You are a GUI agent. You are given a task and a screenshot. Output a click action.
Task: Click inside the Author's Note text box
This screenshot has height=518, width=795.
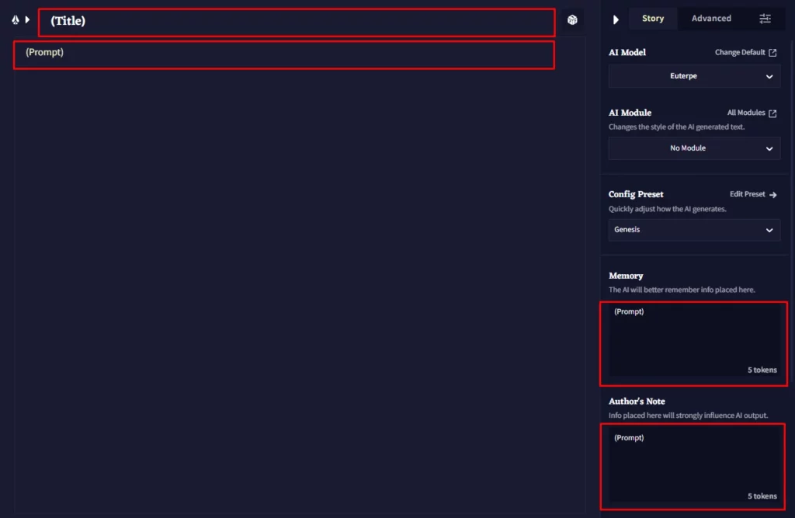pos(693,466)
